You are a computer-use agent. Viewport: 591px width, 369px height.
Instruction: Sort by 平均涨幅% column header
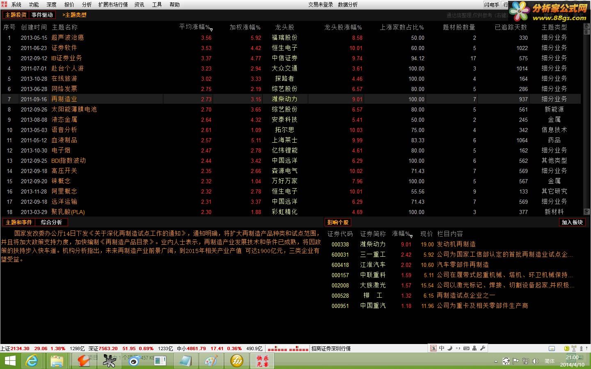pyautogui.click(x=195, y=27)
